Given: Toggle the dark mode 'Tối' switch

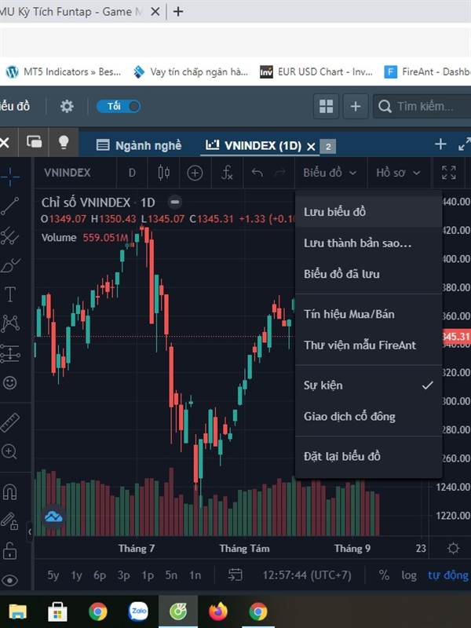Looking at the screenshot, I should click(x=119, y=106).
